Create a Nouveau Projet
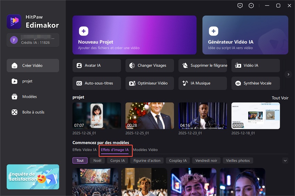 tap(134, 35)
